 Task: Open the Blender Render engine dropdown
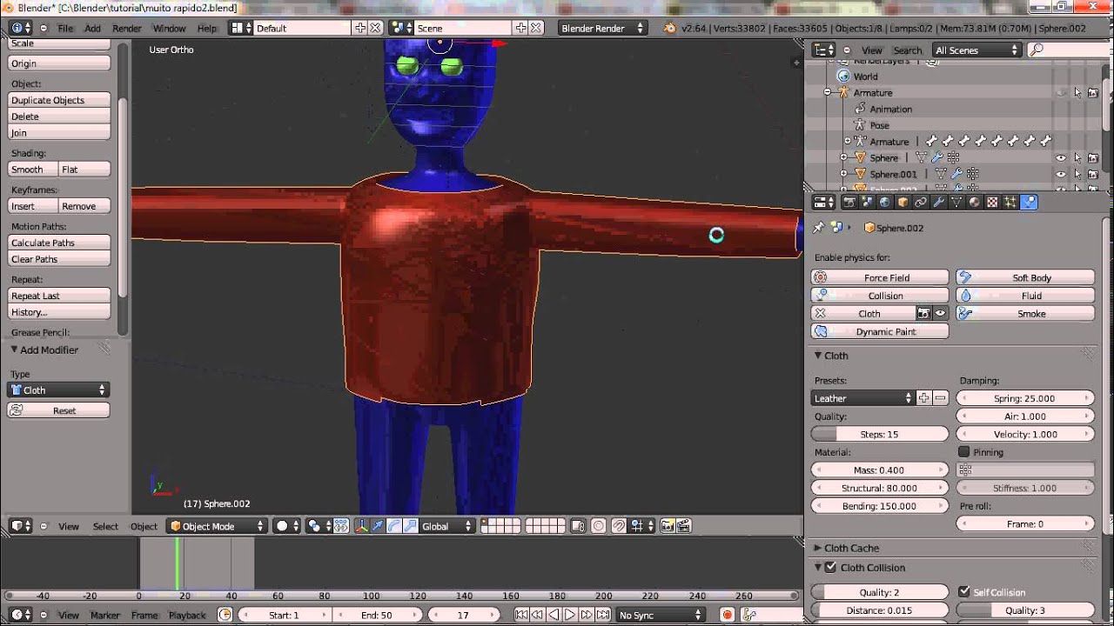pyautogui.click(x=603, y=28)
